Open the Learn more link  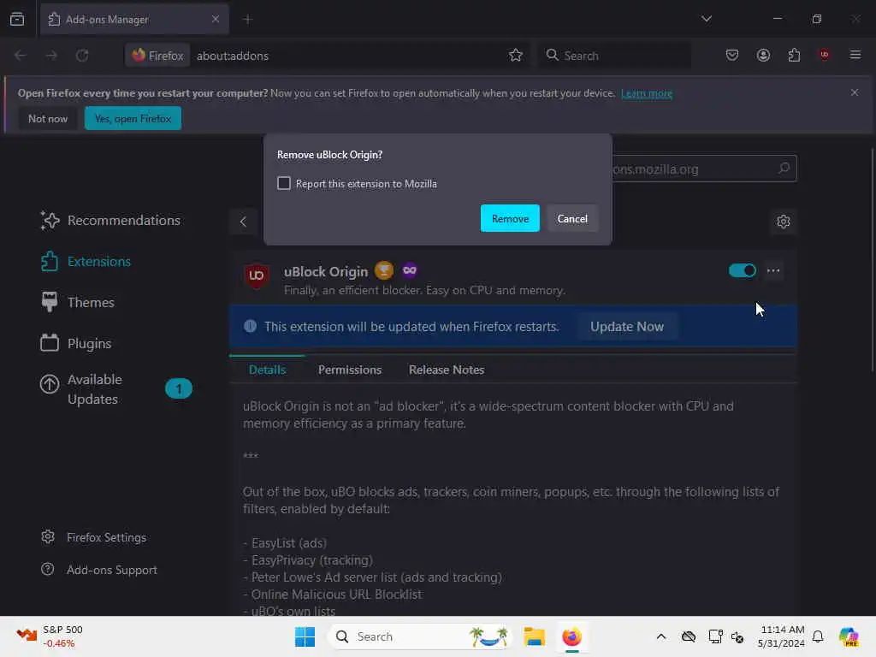click(647, 93)
